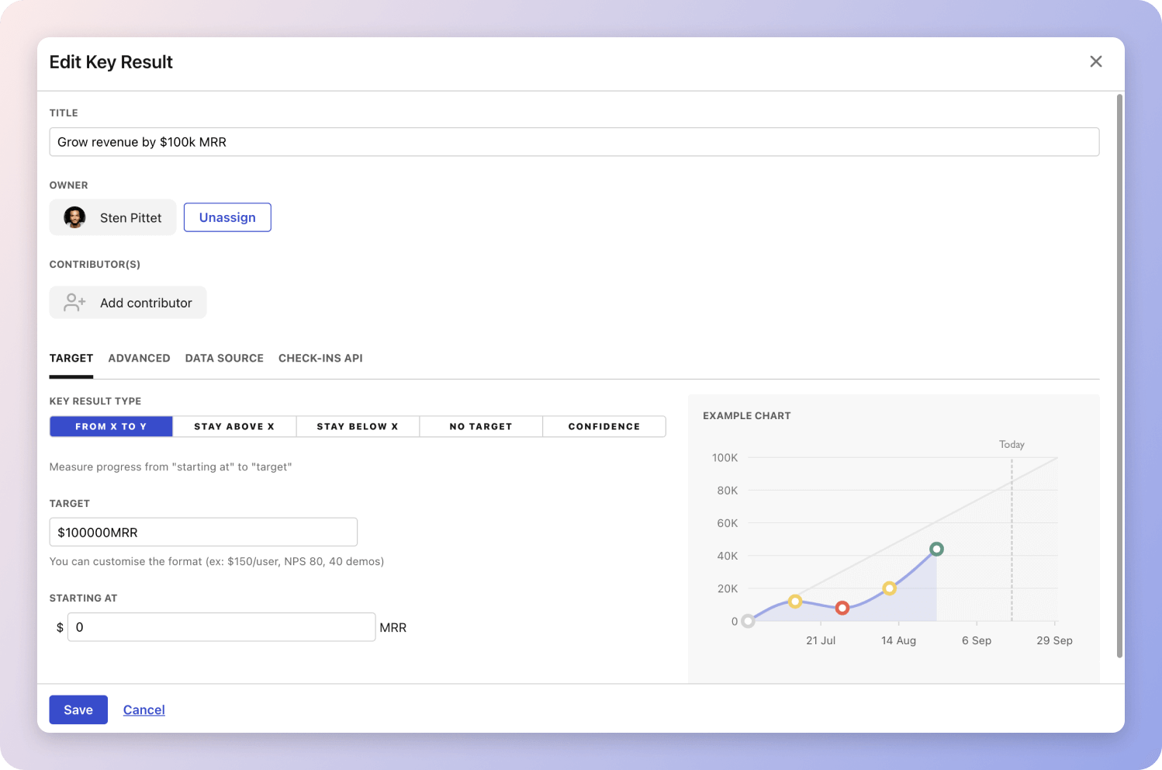
Task: Click the add contributor person icon
Action: tap(74, 303)
